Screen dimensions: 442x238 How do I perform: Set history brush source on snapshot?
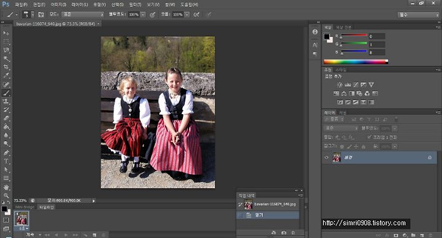240,204
